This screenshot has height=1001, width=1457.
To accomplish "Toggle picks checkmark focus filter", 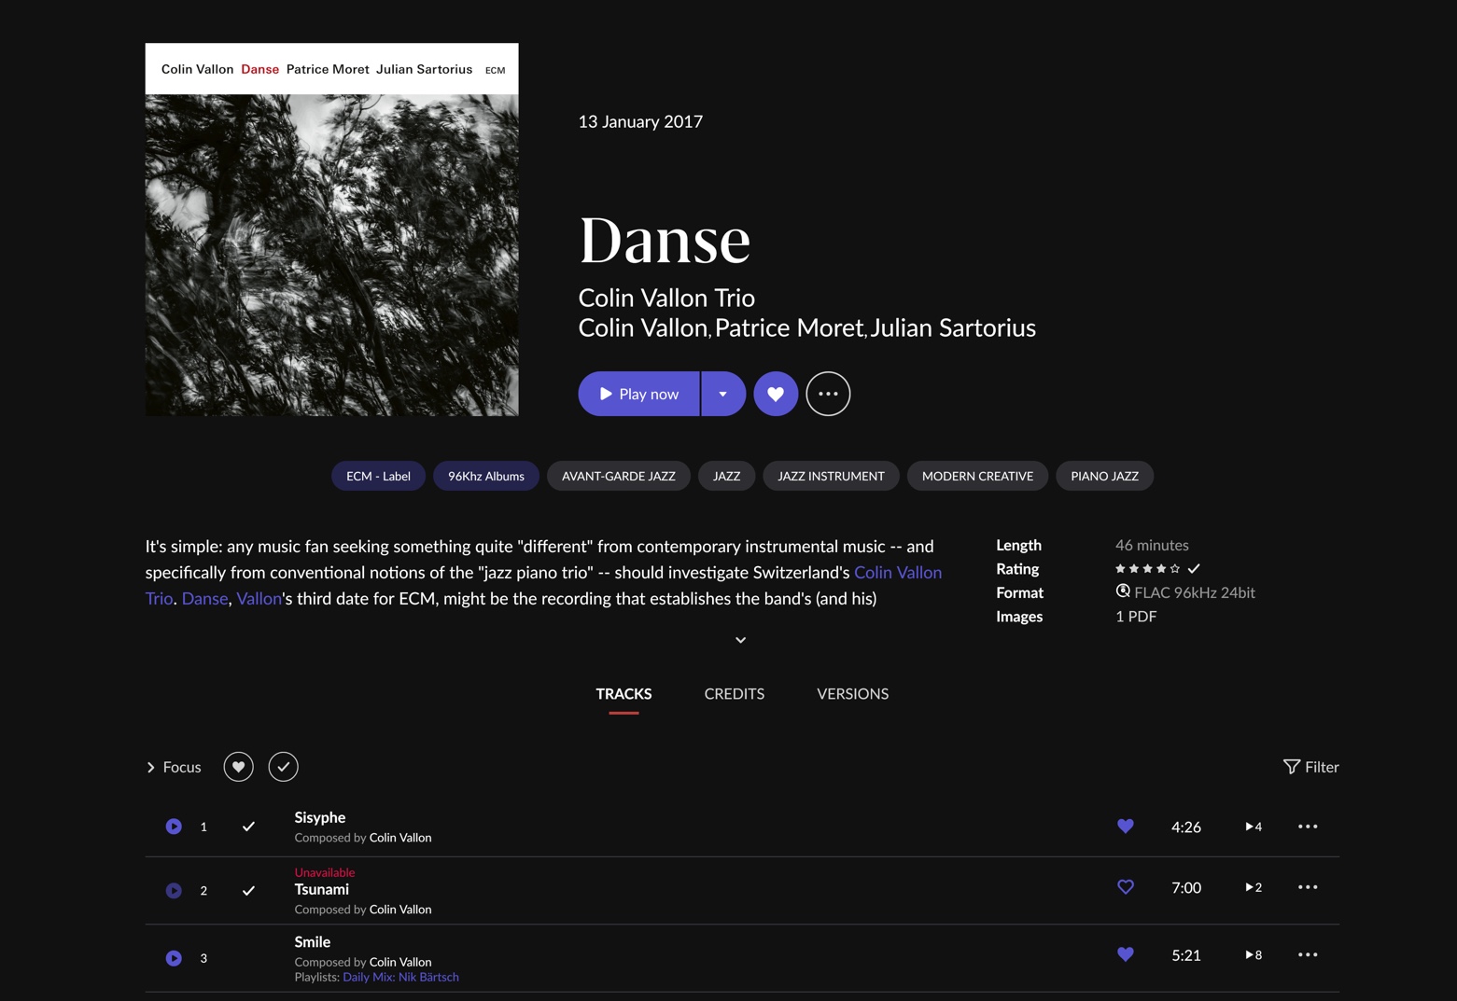I will tap(283, 767).
